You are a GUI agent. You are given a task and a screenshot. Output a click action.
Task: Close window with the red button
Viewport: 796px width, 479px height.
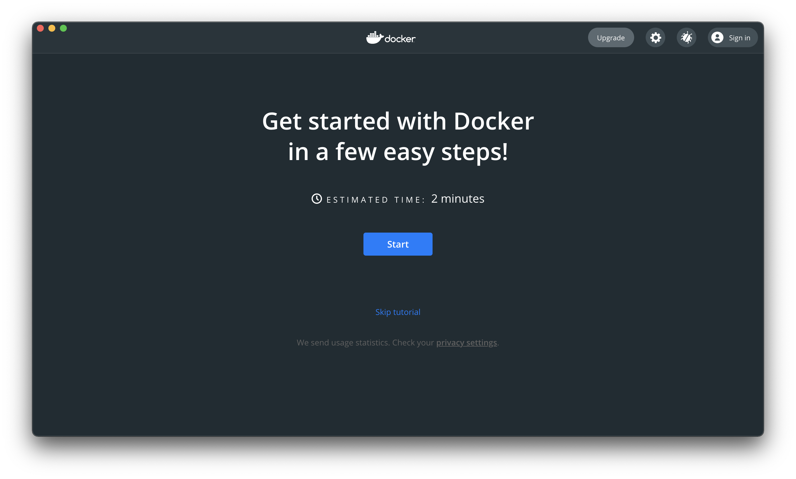[x=40, y=28]
